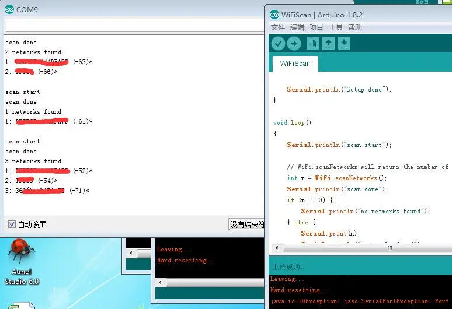The width and height of the screenshot is (452, 309).
Task: Click the 'Serial.print(n);' code line
Action: click(x=331, y=233)
